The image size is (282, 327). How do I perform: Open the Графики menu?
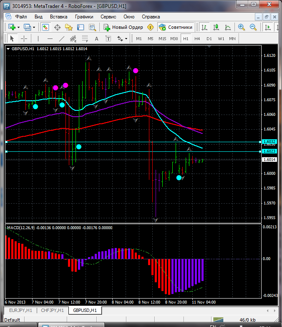84,17
